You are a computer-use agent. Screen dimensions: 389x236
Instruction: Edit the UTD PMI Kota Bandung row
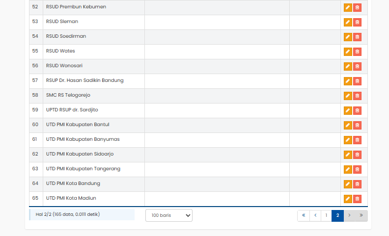(348, 184)
